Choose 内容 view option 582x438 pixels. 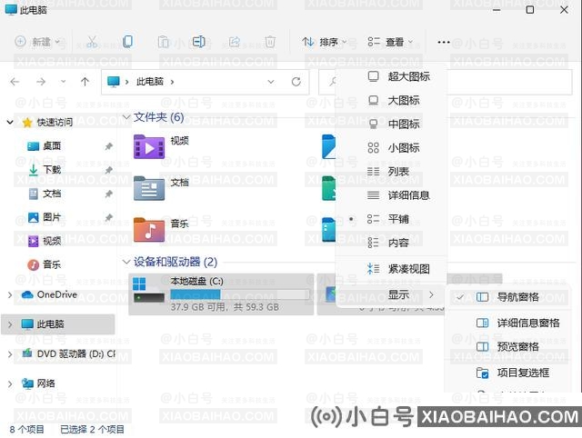(391, 243)
